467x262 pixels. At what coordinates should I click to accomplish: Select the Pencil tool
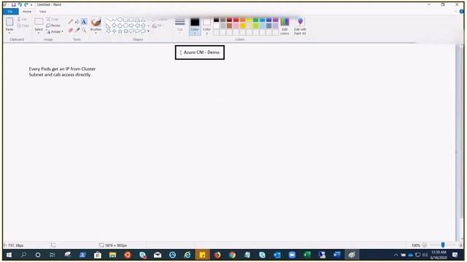tap(70, 22)
